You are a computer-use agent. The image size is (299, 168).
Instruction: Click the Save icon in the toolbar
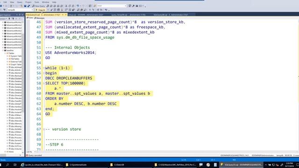click(x=25, y=6)
